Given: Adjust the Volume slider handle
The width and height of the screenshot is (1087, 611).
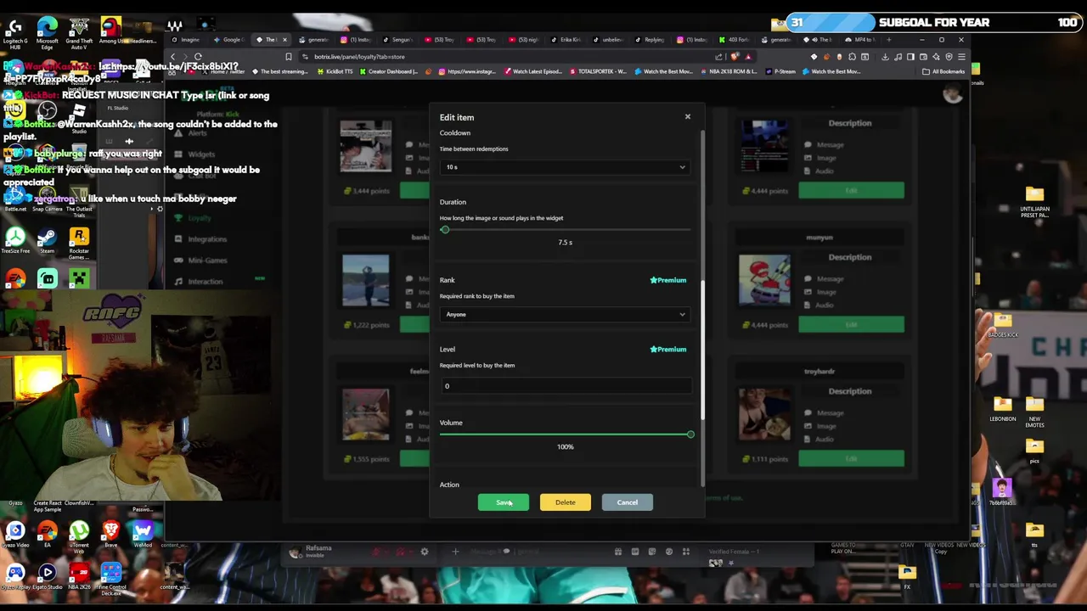Looking at the screenshot, I should pos(690,434).
